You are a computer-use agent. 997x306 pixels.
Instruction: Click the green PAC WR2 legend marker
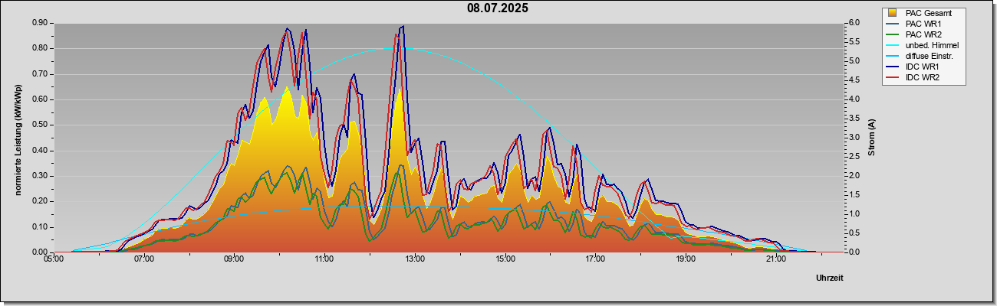click(893, 34)
